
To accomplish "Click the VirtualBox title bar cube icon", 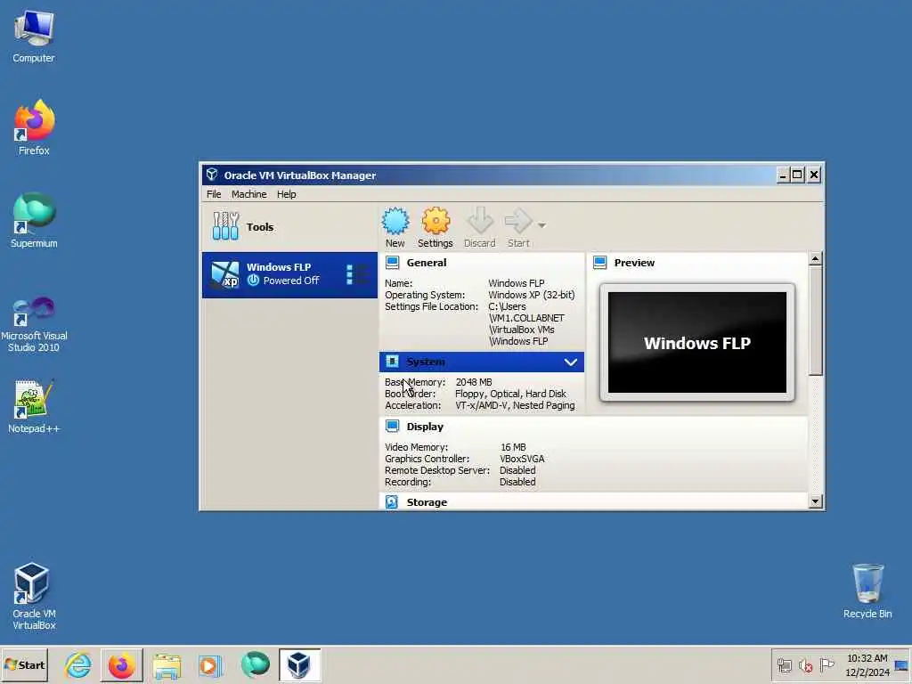I will coord(212,175).
